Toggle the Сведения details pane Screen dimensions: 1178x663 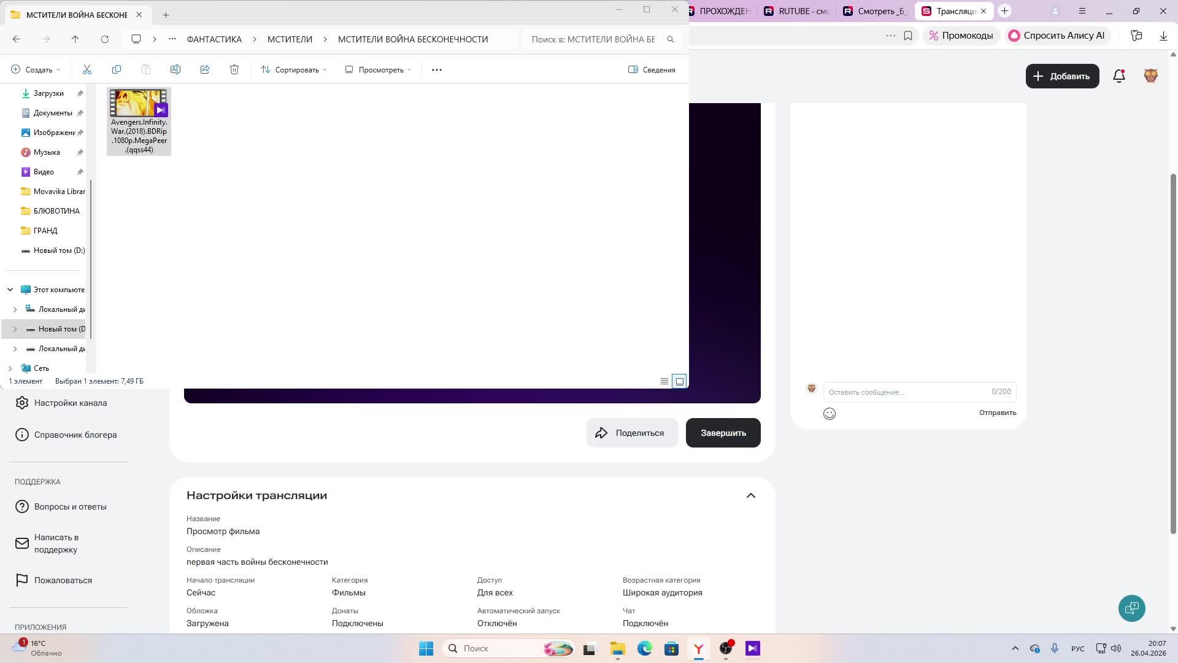(x=652, y=70)
